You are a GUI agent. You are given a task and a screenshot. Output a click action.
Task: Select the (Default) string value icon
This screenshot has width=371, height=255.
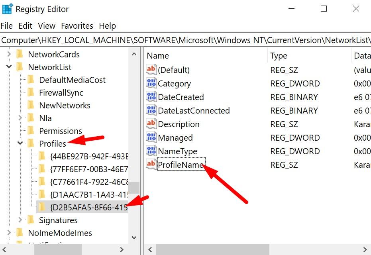click(151, 70)
